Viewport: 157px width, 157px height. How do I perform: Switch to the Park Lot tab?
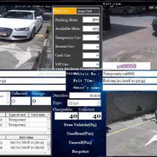click(65, 11)
